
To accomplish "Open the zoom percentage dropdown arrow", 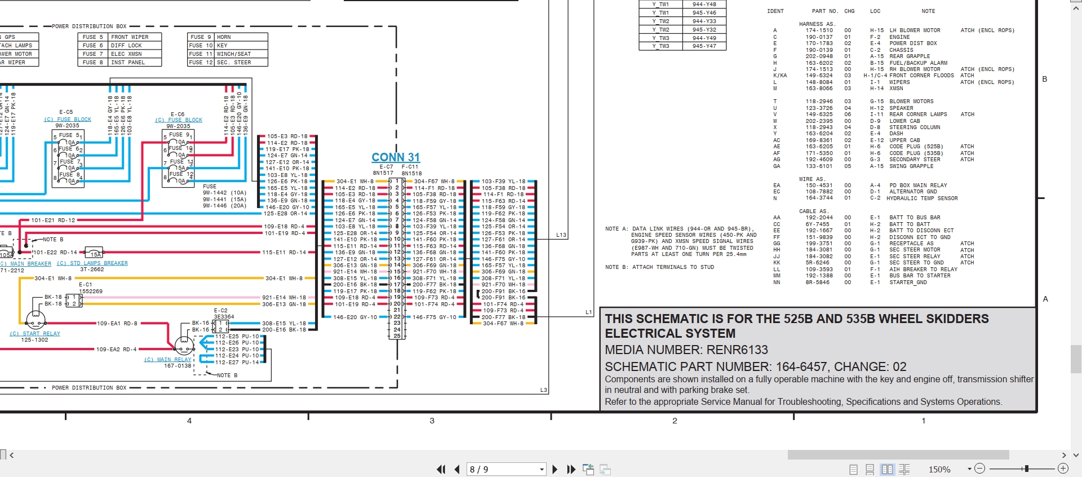I will pos(969,469).
